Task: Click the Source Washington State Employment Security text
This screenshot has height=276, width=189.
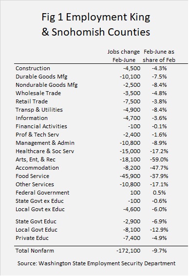Action: 96,263
